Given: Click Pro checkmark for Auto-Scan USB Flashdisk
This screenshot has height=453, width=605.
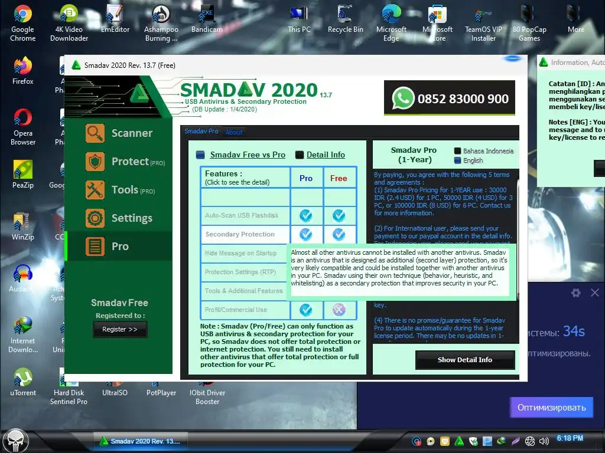Looking at the screenshot, I should tap(306, 216).
